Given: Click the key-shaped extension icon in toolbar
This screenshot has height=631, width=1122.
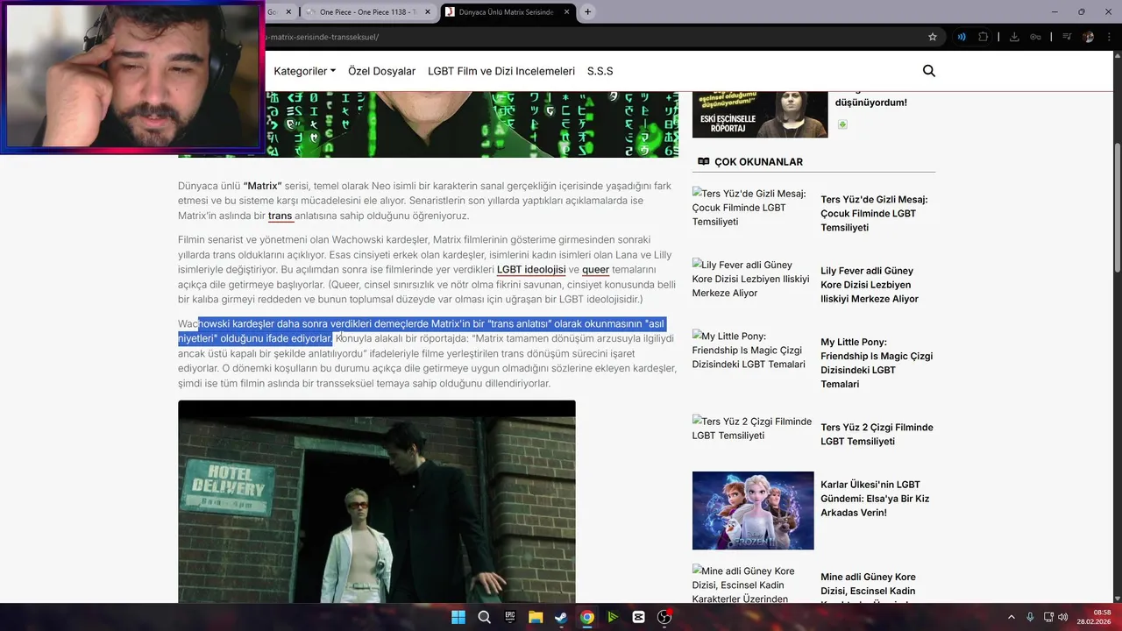Looking at the screenshot, I should [x=1035, y=37].
